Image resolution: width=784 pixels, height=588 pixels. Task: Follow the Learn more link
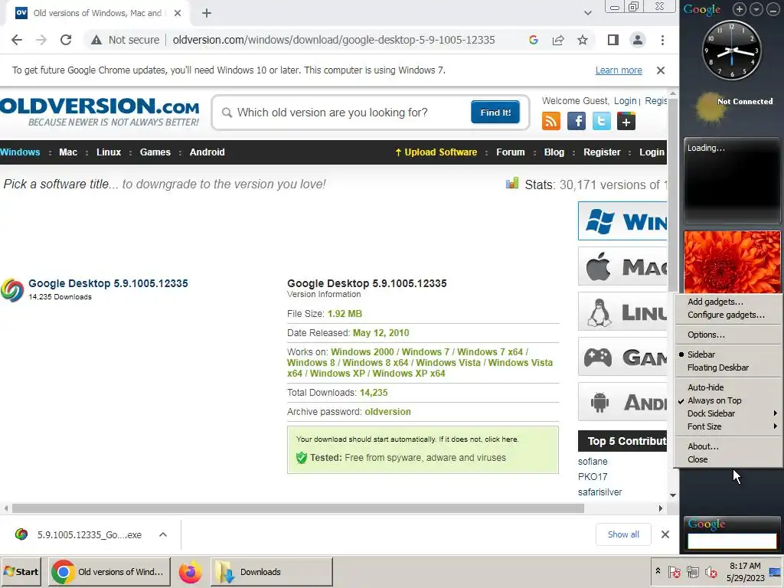tap(619, 70)
